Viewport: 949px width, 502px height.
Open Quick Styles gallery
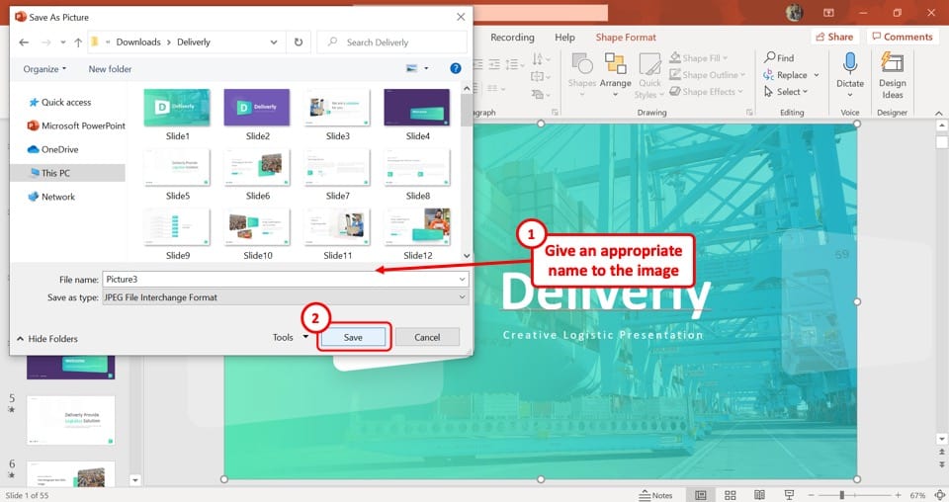(x=649, y=76)
